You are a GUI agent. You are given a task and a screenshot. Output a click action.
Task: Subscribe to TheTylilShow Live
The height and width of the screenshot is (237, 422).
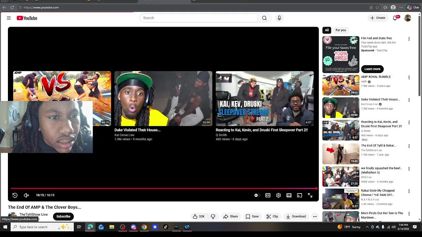click(63, 217)
